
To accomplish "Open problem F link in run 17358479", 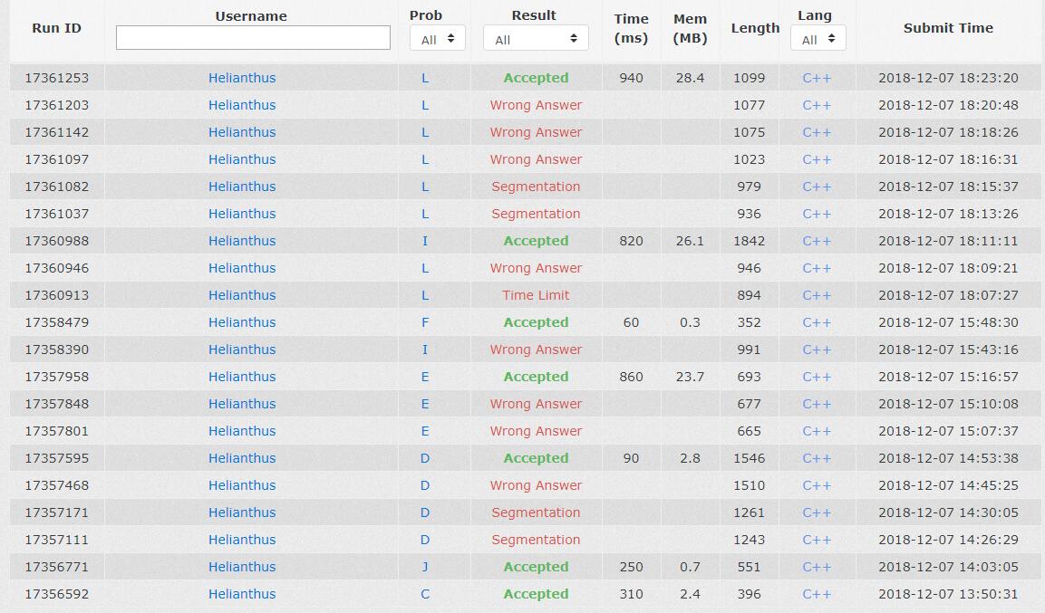I will pos(425,322).
